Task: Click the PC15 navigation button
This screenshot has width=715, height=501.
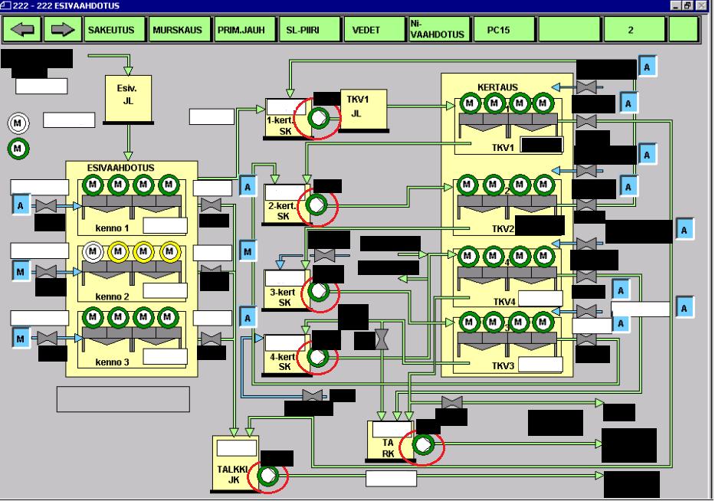Action: (503, 30)
